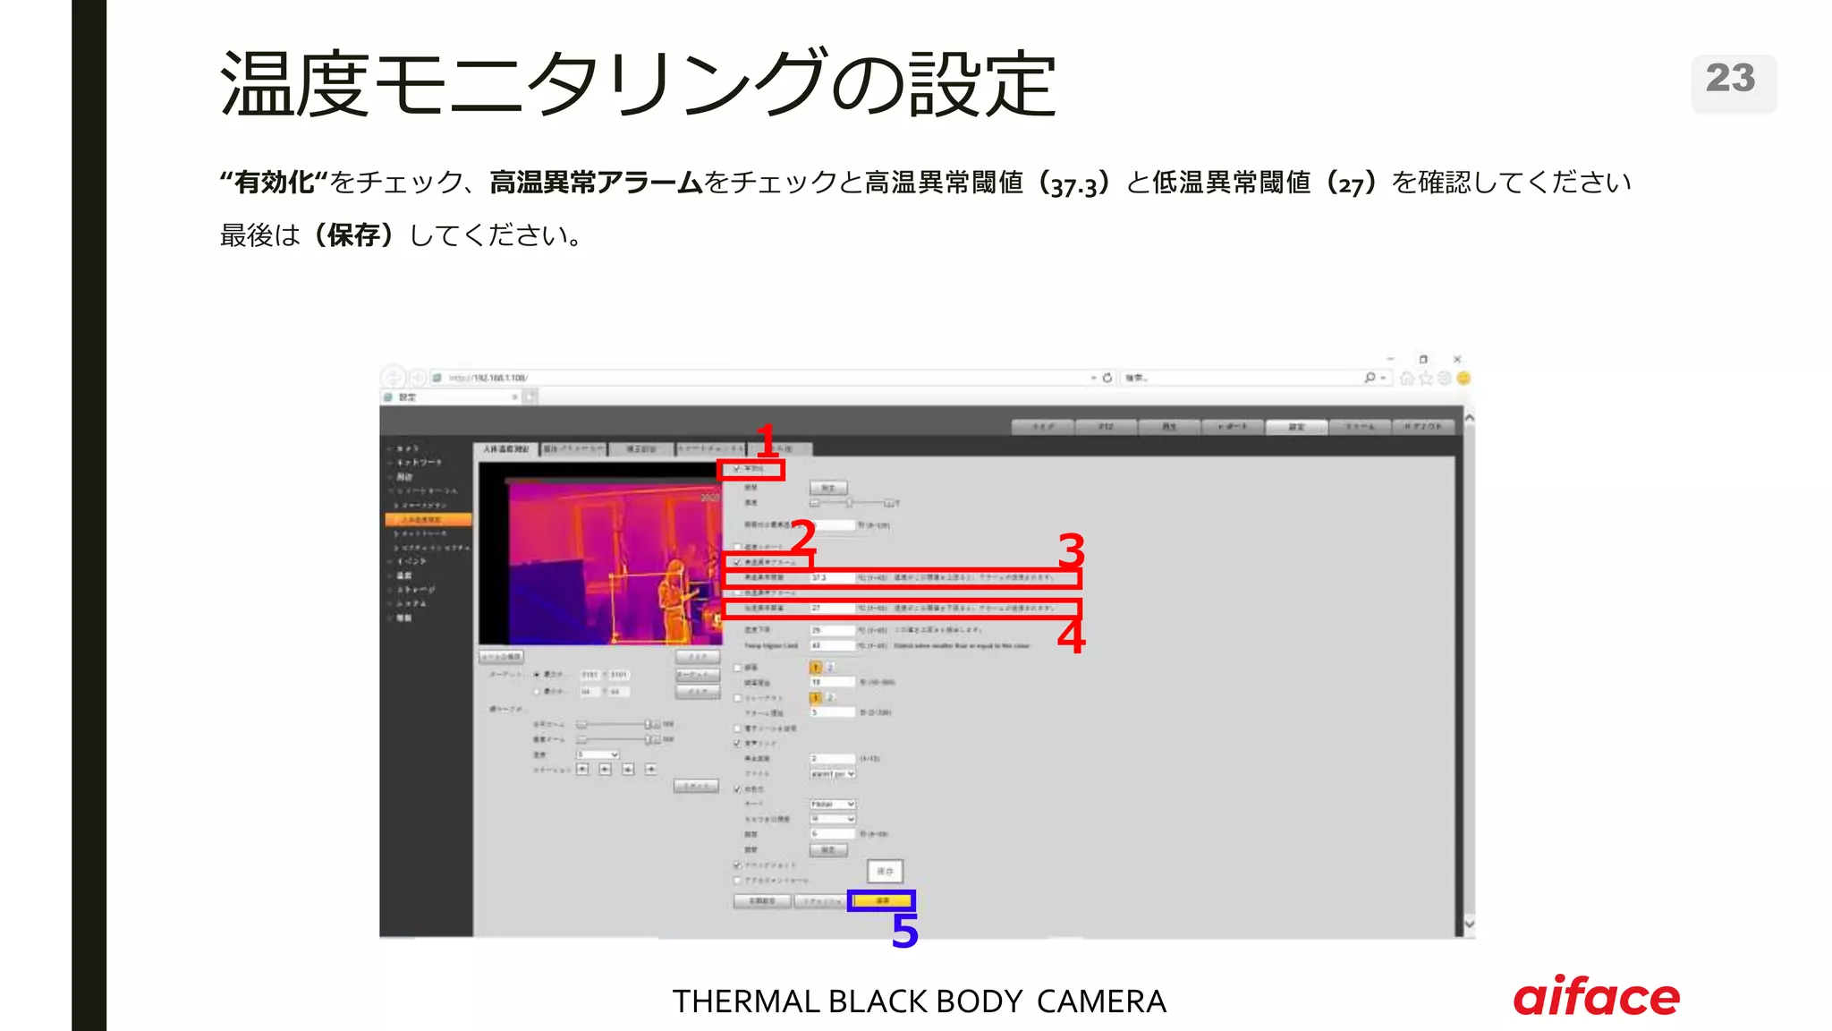This screenshot has height=1031, width=1832.
Task: Click the refresh button beside save
Action: point(821,901)
